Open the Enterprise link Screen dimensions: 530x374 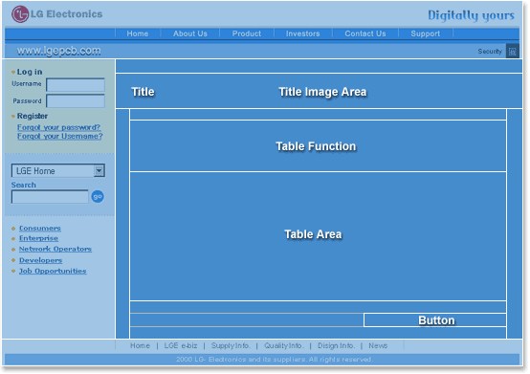38,238
